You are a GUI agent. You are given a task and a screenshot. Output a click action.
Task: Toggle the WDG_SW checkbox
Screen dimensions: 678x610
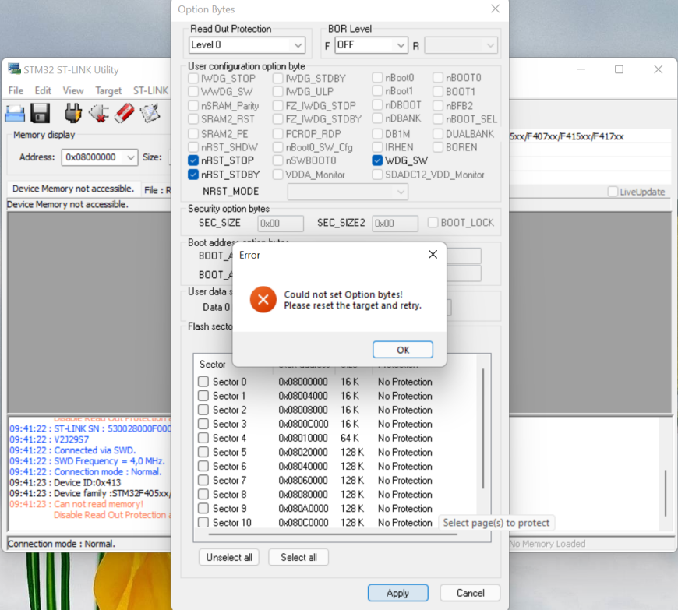click(377, 160)
